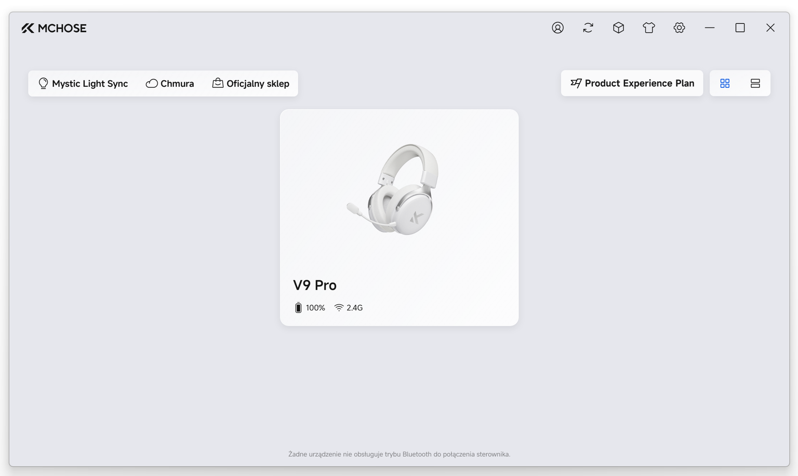Open the t-shirt skin theme icon
The image size is (798, 476).
tap(649, 28)
